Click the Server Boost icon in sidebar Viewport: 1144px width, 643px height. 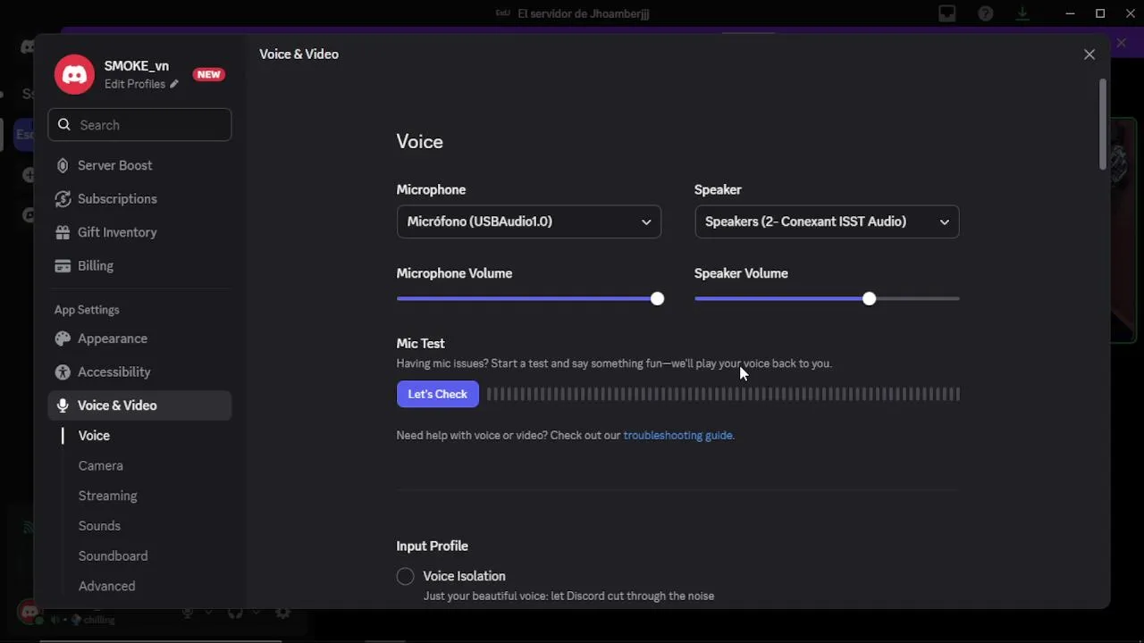63,165
